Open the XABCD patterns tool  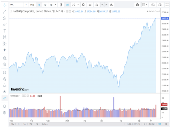click(5, 37)
